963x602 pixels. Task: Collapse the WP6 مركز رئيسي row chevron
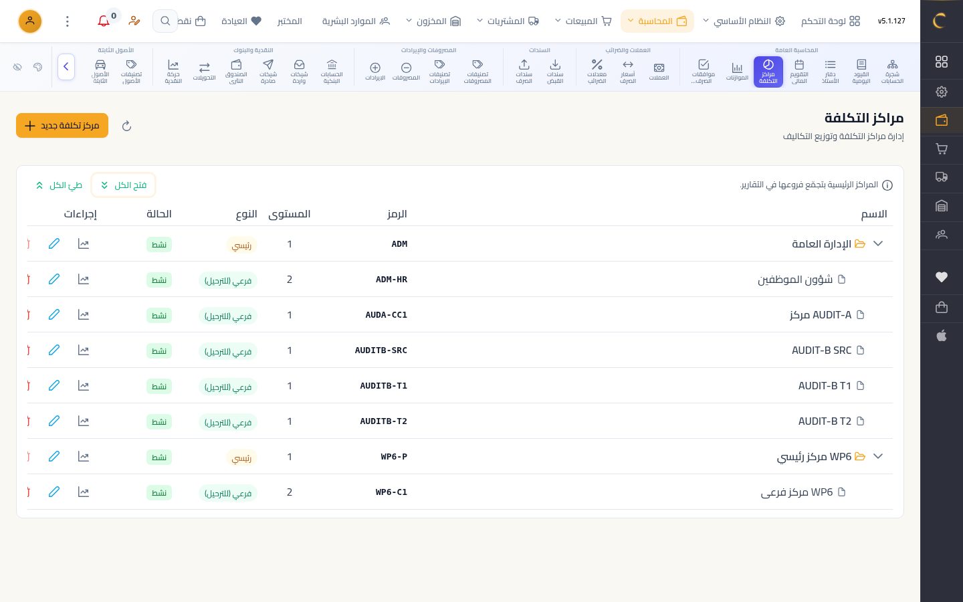[x=878, y=456]
